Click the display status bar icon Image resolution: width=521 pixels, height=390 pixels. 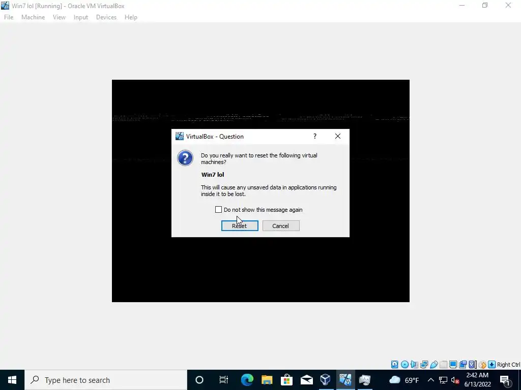tap(453, 365)
